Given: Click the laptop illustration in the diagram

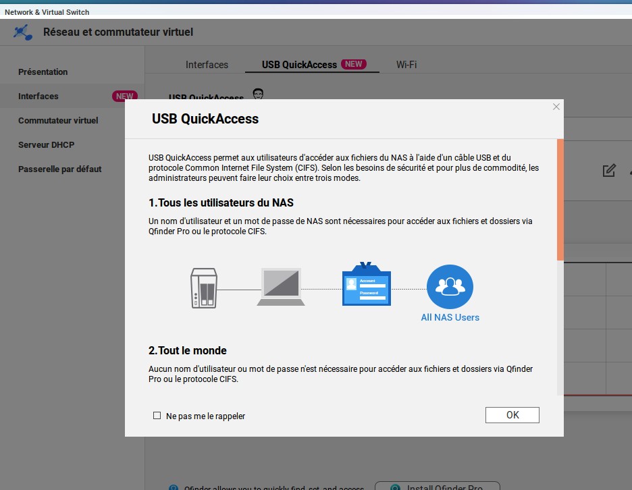Looking at the screenshot, I should [281, 287].
